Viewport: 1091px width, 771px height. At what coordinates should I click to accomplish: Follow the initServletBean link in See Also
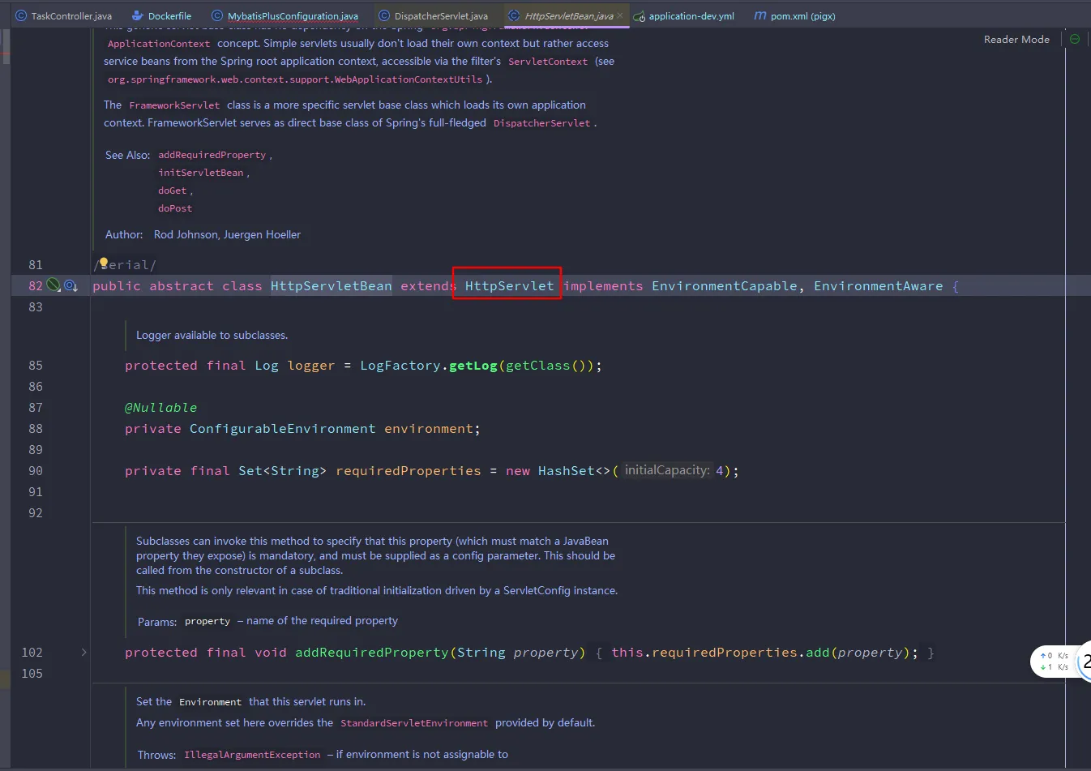point(201,173)
